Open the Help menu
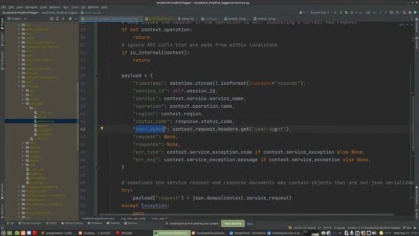Viewport: 419px width, 236px height. [x=104, y=7]
